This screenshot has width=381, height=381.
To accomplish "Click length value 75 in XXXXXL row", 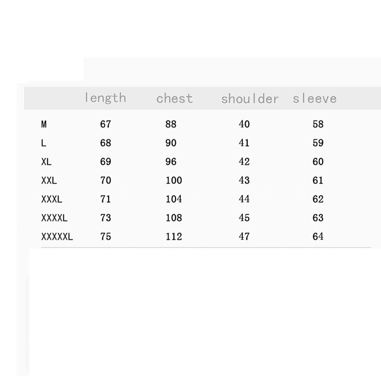I will pyautogui.click(x=106, y=236).
